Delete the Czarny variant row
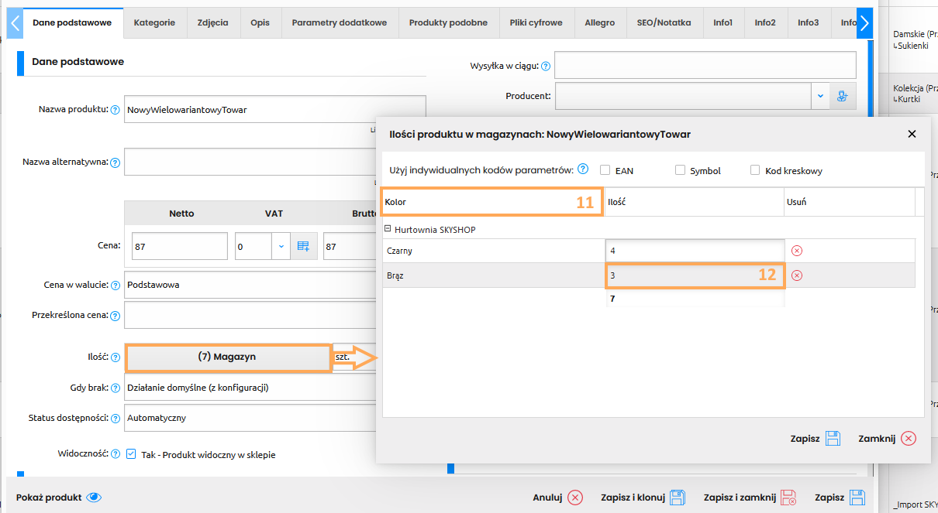938x513 pixels. click(x=796, y=251)
